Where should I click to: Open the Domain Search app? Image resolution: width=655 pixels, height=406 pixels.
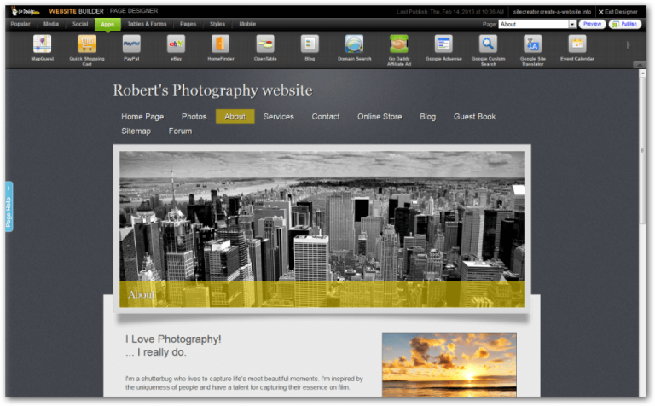[x=354, y=44]
